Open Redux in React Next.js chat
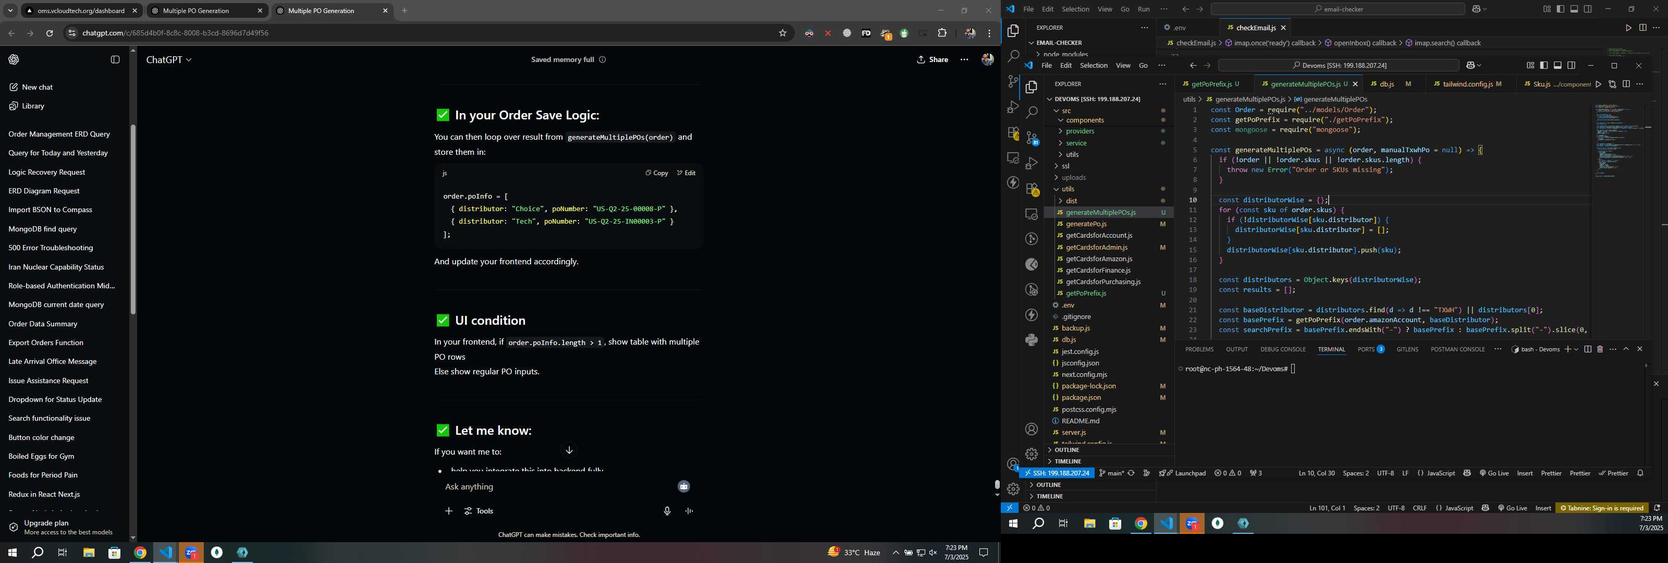This screenshot has height=563, width=1668. pyautogui.click(x=44, y=494)
